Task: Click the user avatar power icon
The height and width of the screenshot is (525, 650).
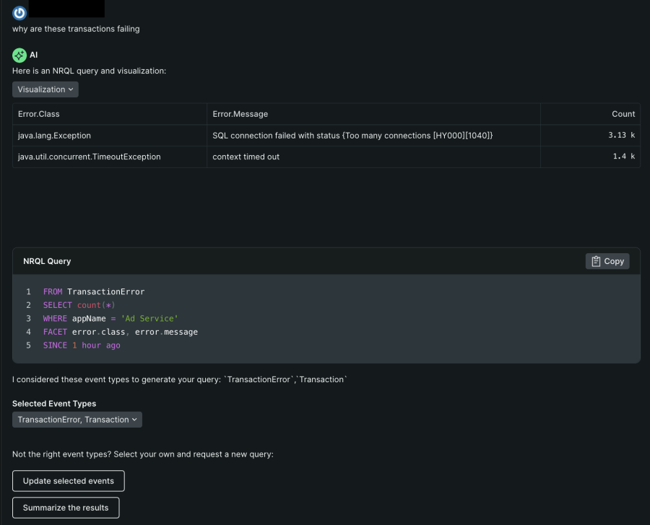Action: pos(19,12)
